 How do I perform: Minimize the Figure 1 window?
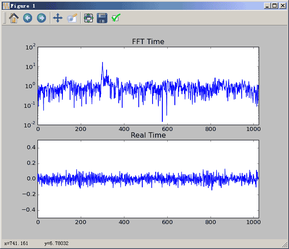[267, 6]
